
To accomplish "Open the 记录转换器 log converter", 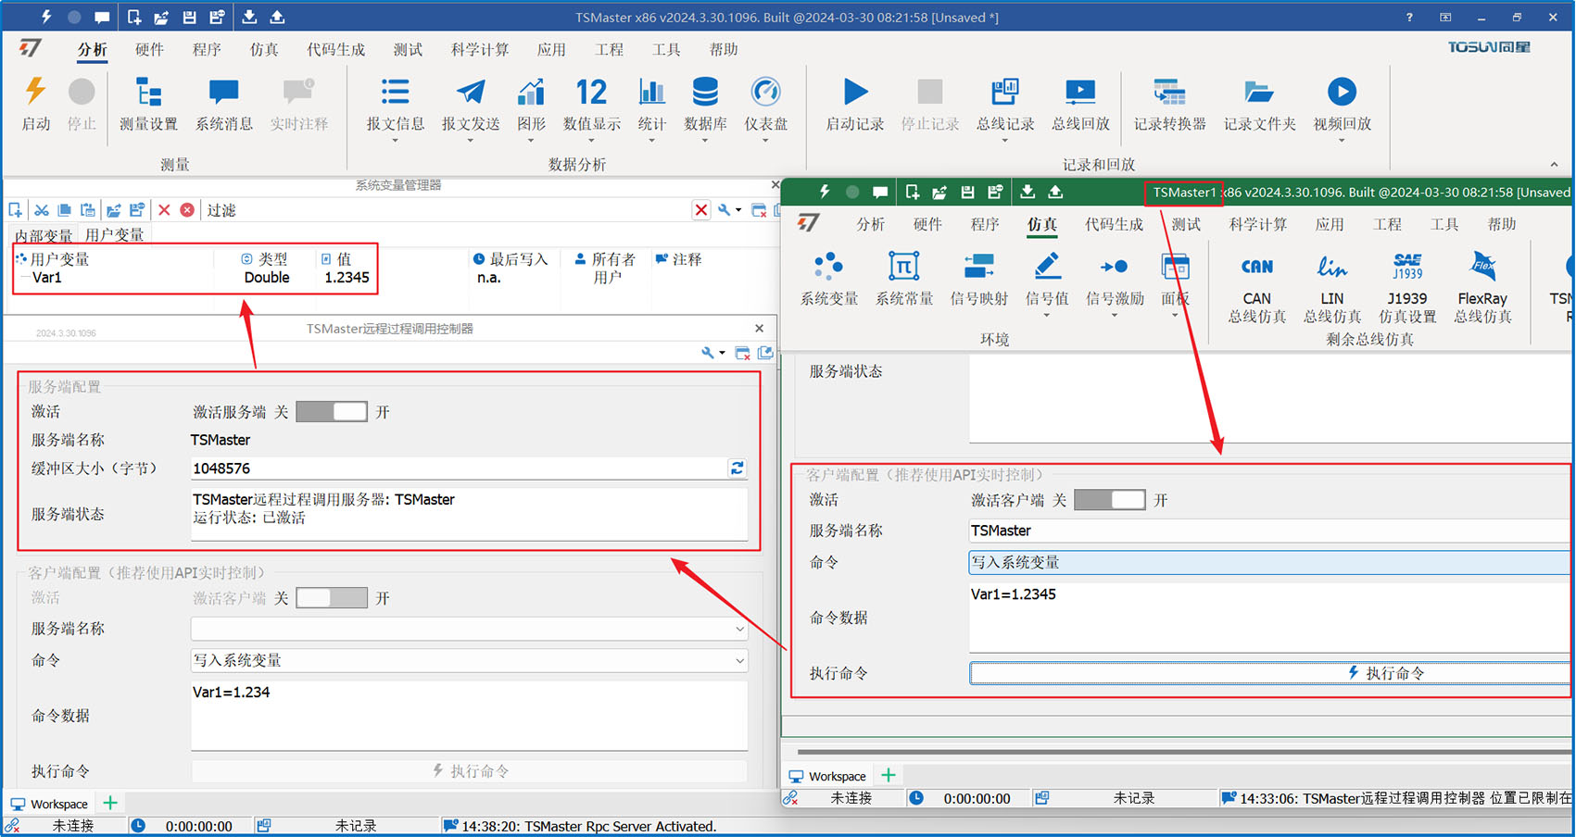I will coord(1169,104).
